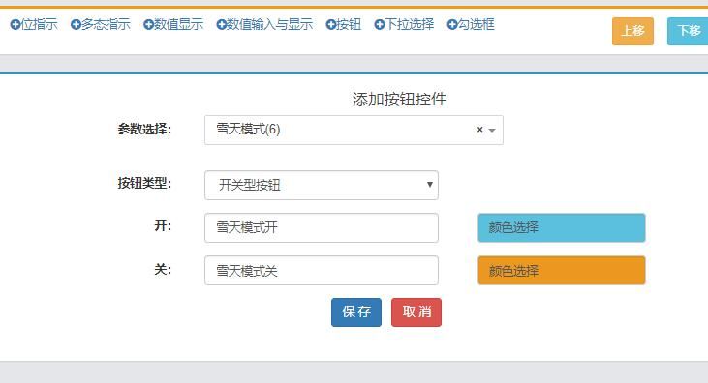The width and height of the screenshot is (708, 383).
Task: Open the orange 颜色选择 swatch for 关
Action: [x=562, y=271]
